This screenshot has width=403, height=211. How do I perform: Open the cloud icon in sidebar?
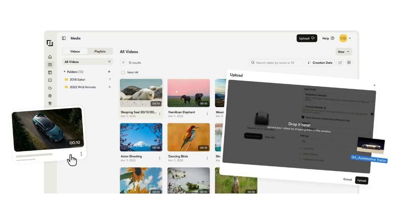coord(50,88)
